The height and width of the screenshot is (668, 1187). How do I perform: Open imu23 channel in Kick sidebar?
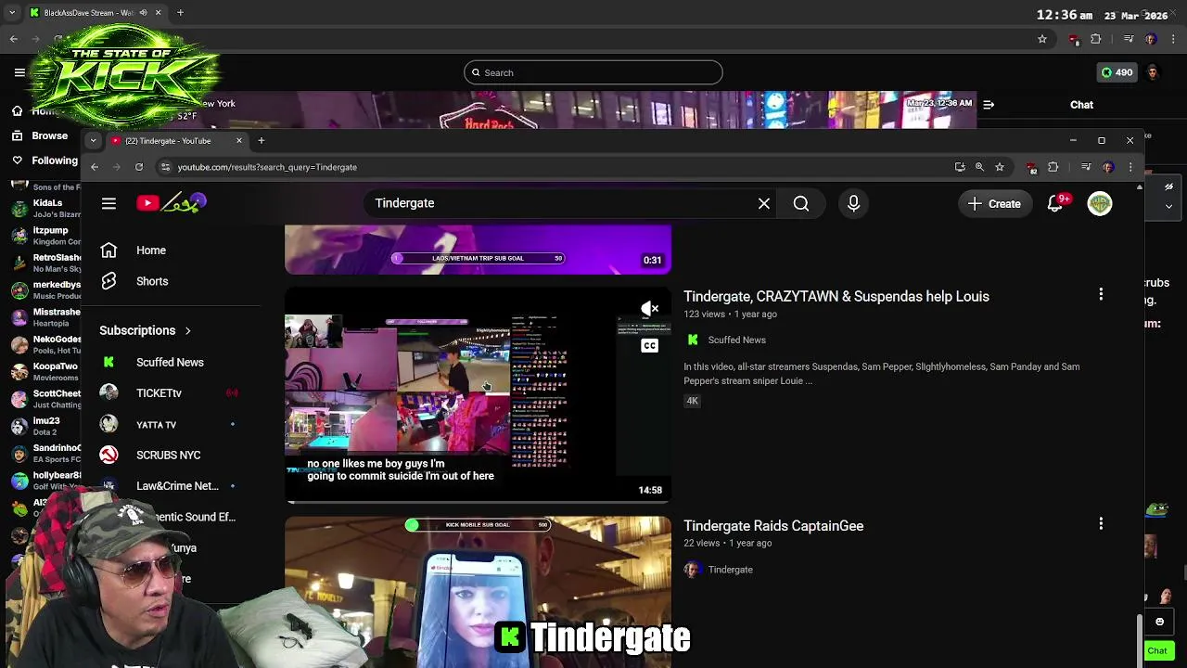pos(47,426)
